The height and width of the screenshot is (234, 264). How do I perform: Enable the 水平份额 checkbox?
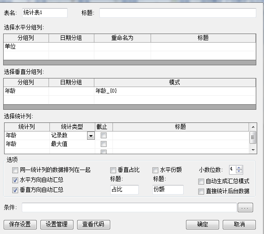click(155, 170)
